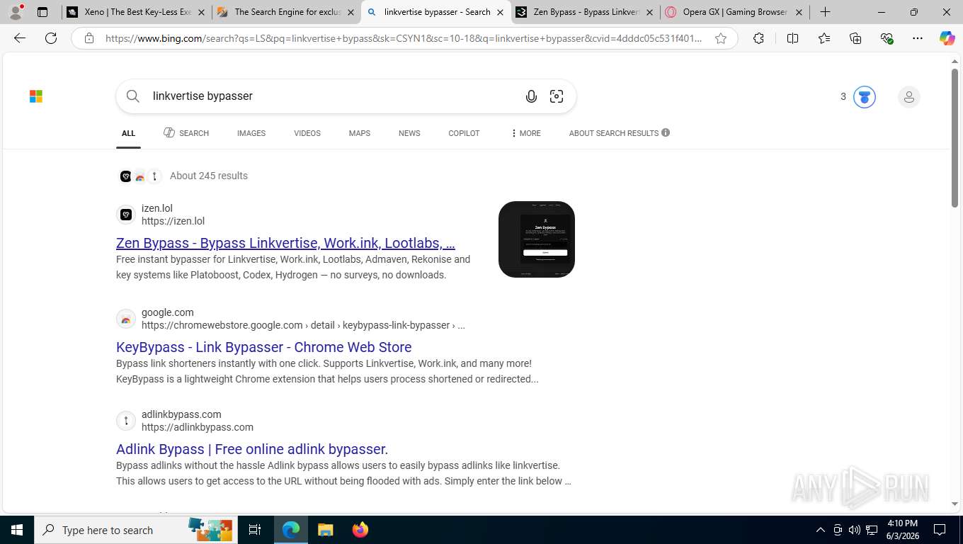Open the tab actions menu icon

(42, 12)
